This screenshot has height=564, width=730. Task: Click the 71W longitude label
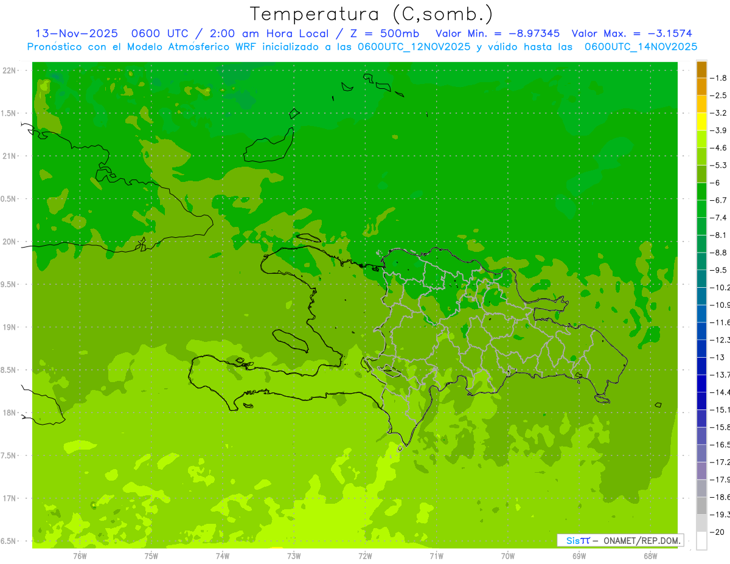436,556
